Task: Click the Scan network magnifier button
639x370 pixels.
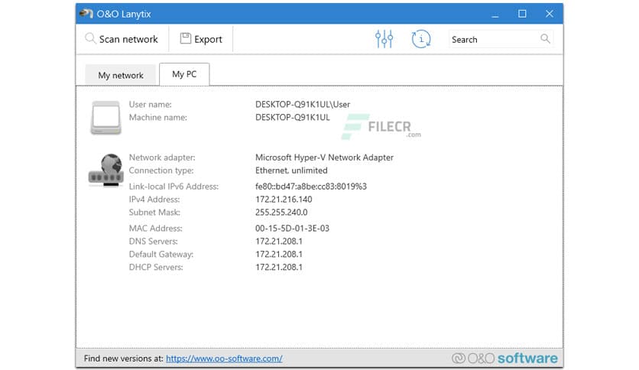Action: (122, 39)
